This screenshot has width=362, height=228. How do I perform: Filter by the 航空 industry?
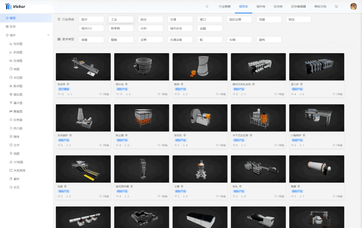point(150,20)
